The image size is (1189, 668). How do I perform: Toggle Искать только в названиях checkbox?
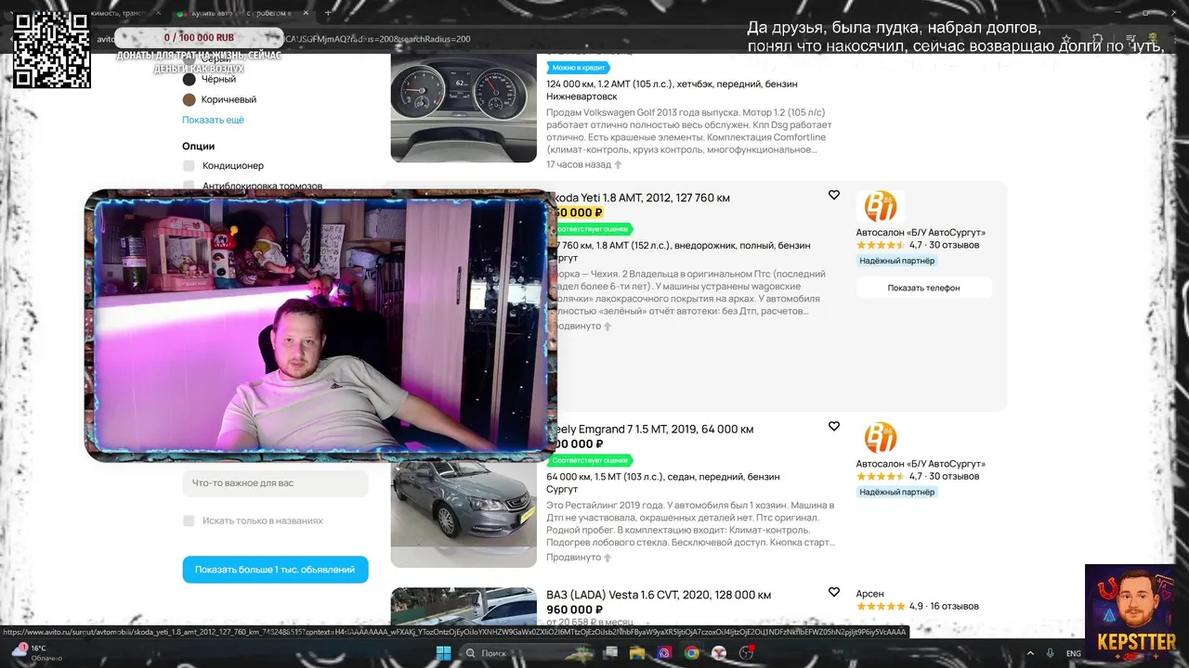[x=189, y=520]
